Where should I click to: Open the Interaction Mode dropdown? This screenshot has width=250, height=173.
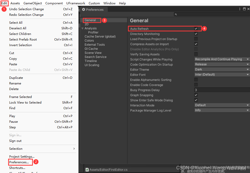[222, 105]
